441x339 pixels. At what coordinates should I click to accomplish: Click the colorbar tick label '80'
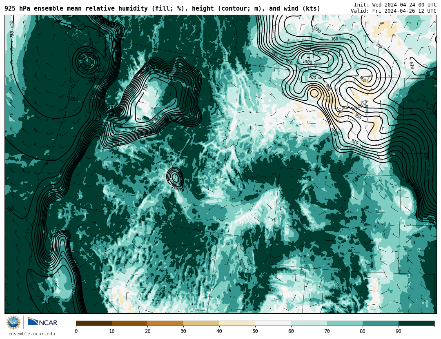(363, 331)
